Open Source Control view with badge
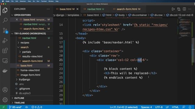The width and height of the screenshot is (195, 109). pos(5,30)
